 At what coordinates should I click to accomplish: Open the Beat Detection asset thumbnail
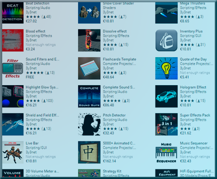(13, 13)
